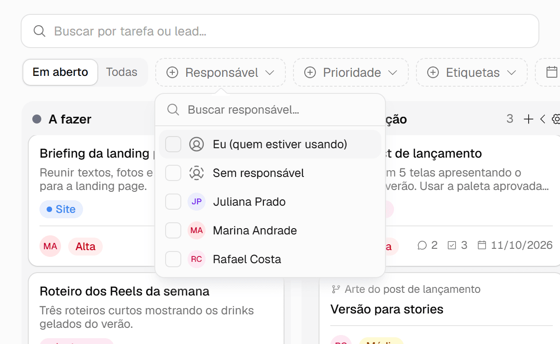The width and height of the screenshot is (560, 344).
Task: Open the 'Roteiro dos Reels da semana' card
Action: tap(124, 291)
